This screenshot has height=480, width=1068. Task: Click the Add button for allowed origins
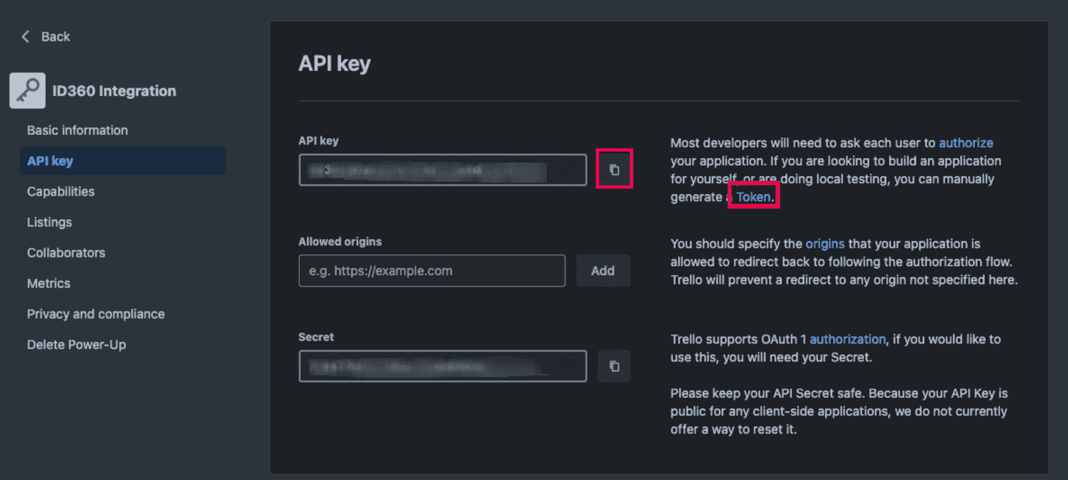coord(603,270)
